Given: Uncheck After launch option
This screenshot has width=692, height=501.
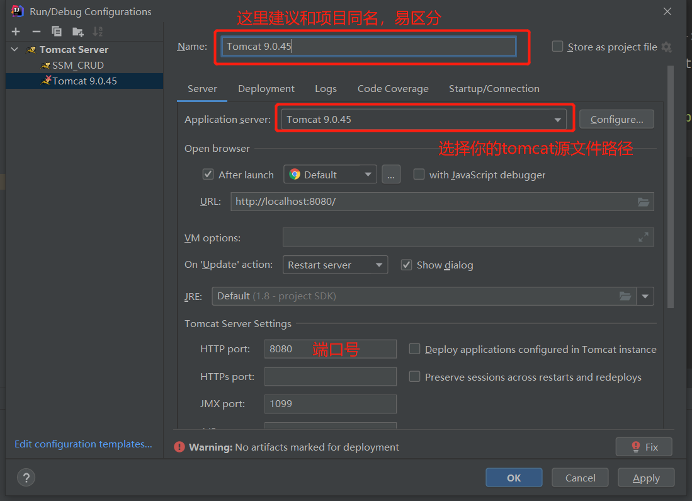Looking at the screenshot, I should tap(208, 175).
